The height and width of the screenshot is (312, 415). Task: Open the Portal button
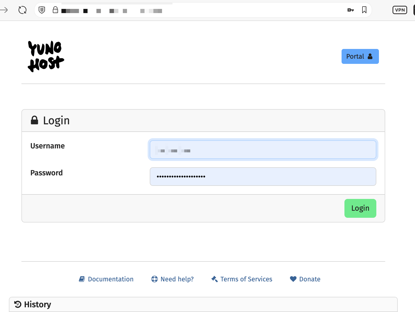point(360,56)
